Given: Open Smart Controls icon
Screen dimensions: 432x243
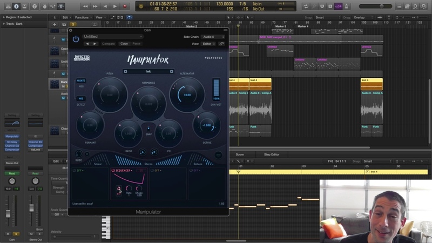Looking at the screenshot, I should [x=45, y=6].
